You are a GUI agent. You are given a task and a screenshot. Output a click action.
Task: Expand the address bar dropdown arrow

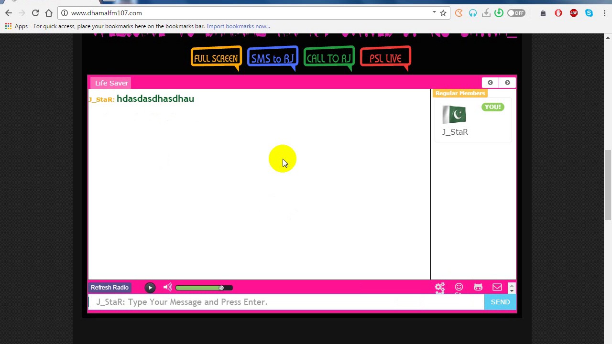pyautogui.click(x=434, y=12)
